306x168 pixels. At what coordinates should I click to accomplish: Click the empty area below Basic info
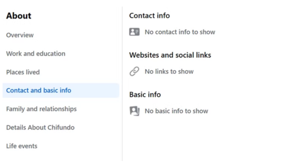[204, 139]
